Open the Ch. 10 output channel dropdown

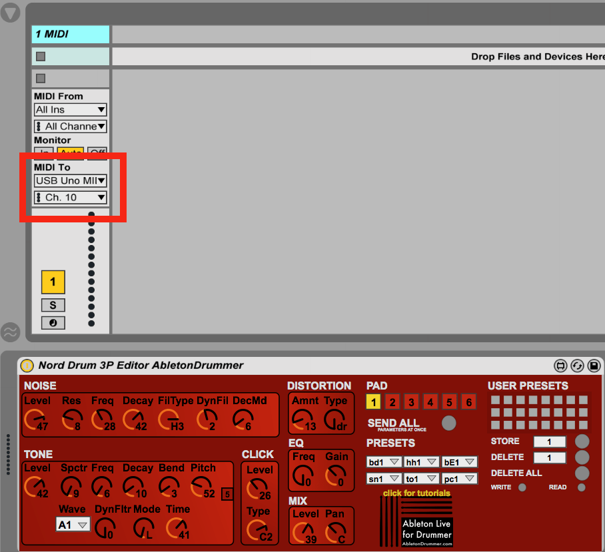pyautogui.click(x=70, y=198)
